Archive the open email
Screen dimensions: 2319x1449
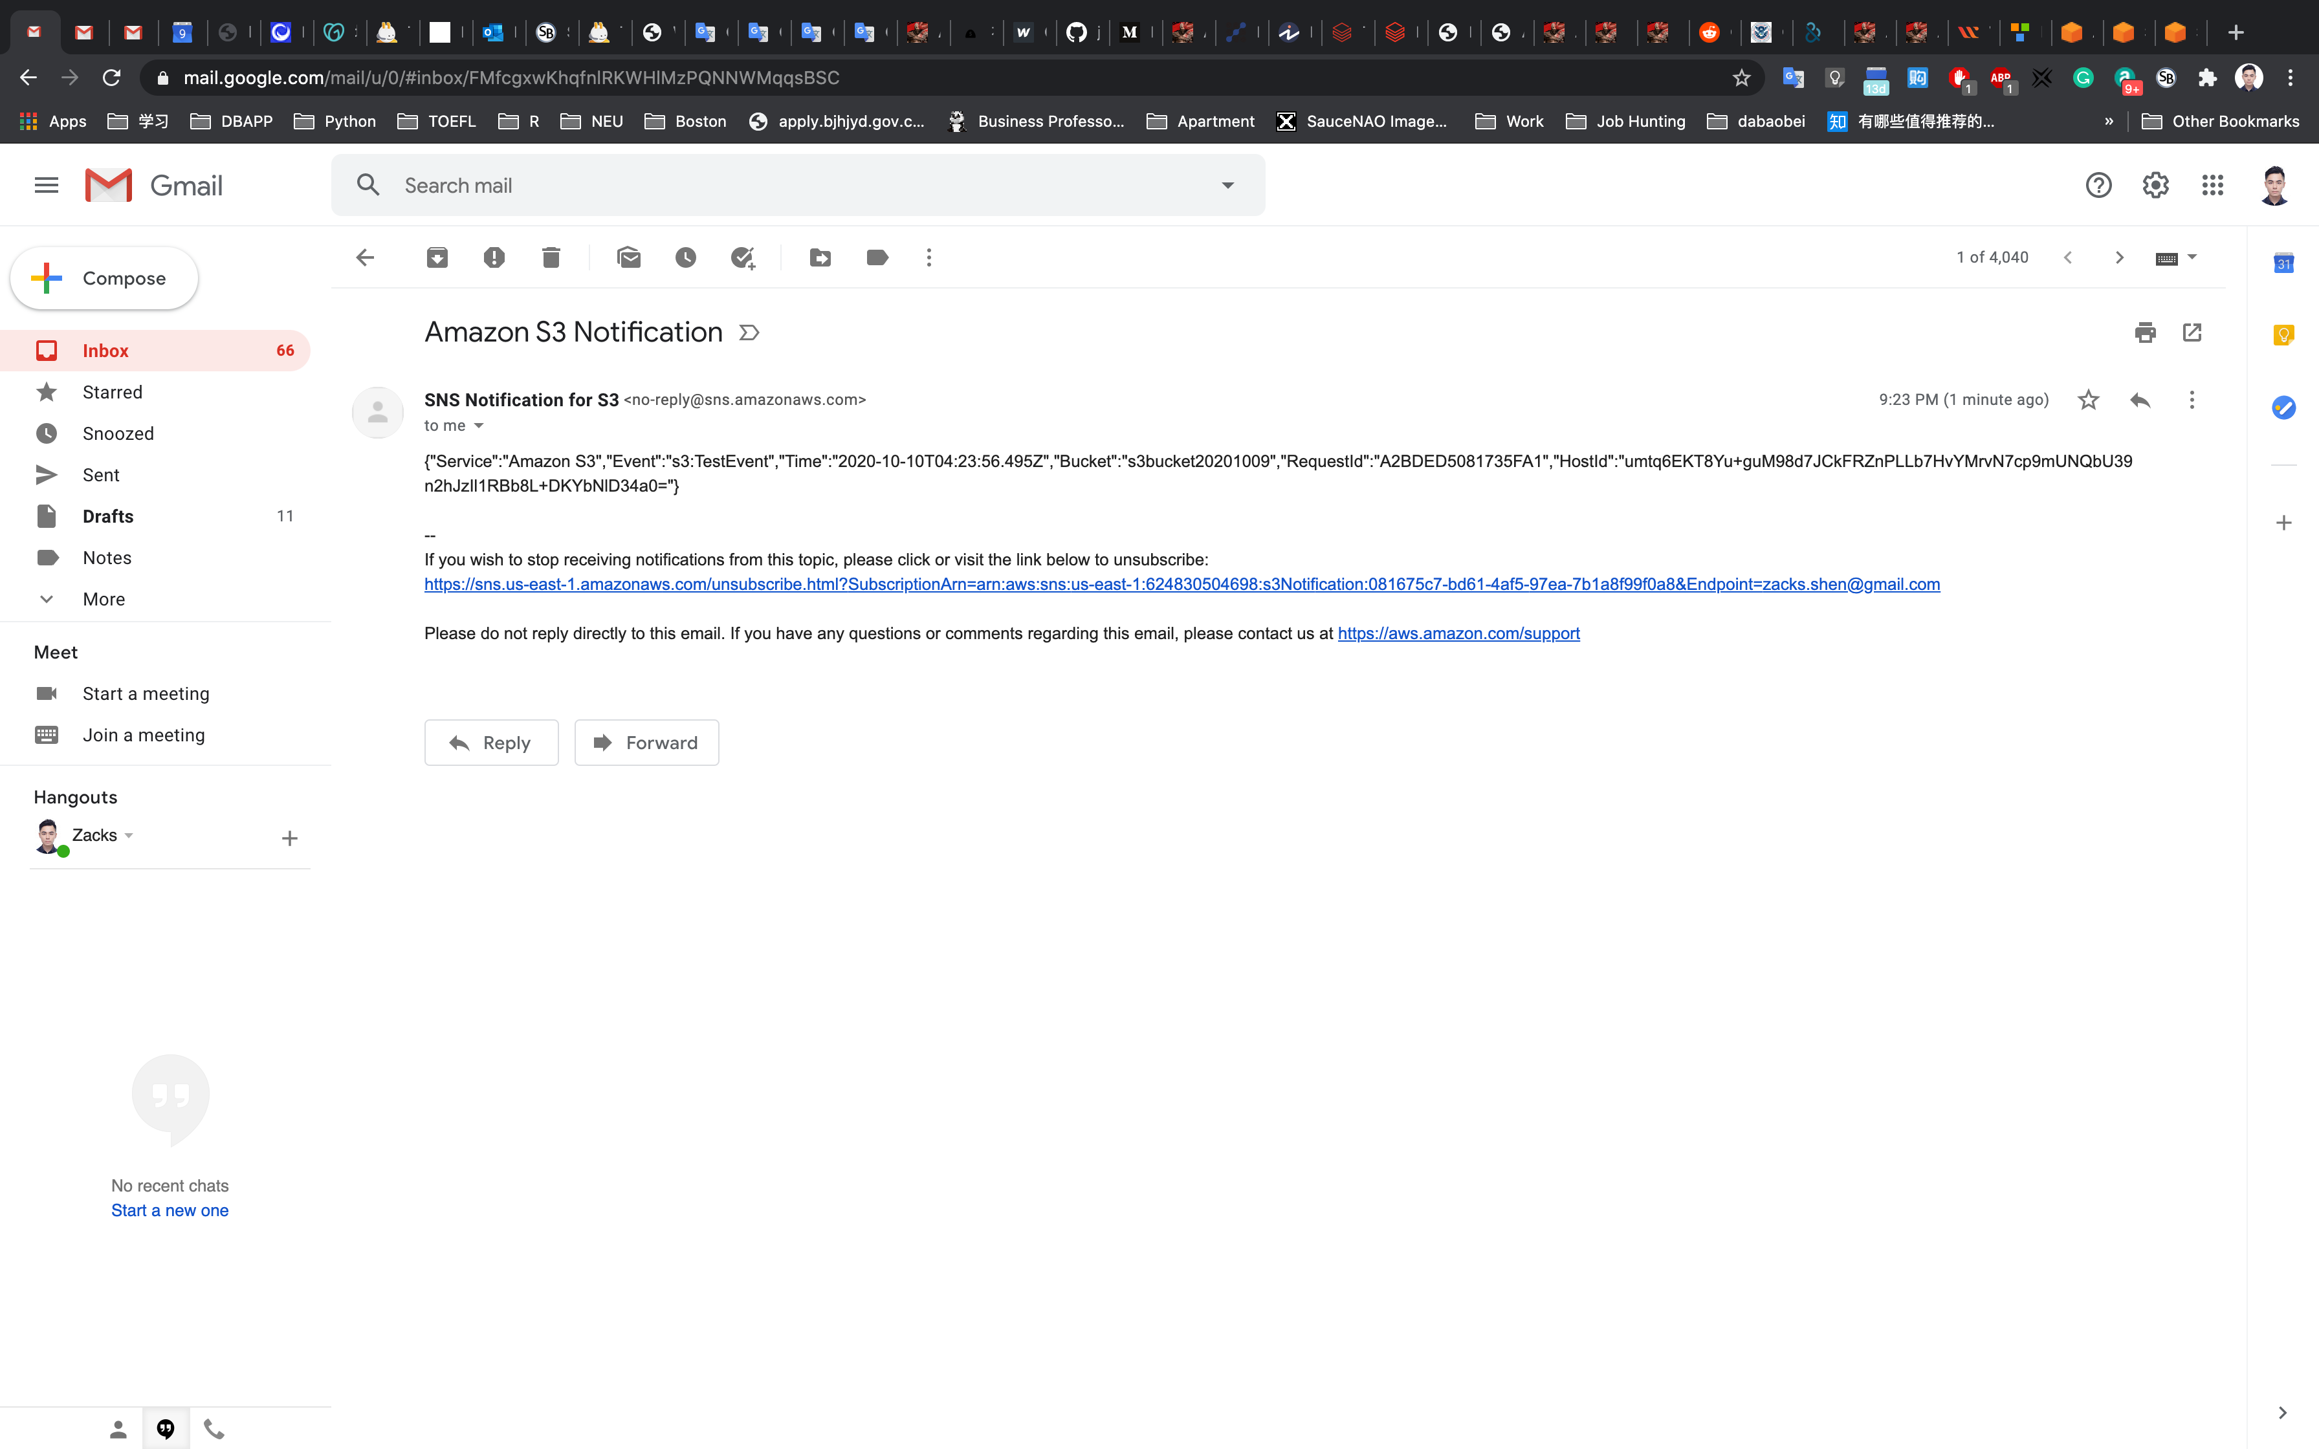(437, 257)
